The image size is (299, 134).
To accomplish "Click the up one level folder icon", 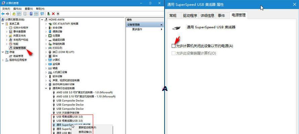I will click(x=14, y=14).
